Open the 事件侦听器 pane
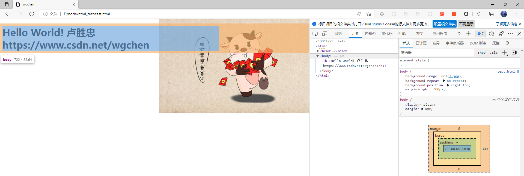The image size is (524, 176). 455,43
